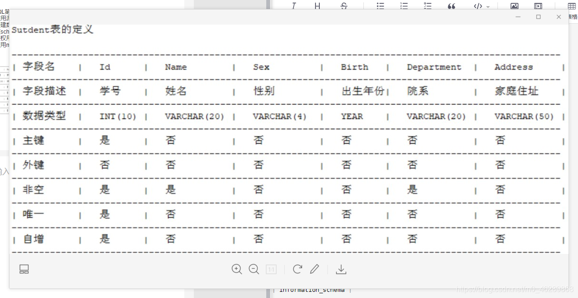Insert table (表格) in editor toolbar
This screenshot has height=298, width=578.
tap(572, 6)
